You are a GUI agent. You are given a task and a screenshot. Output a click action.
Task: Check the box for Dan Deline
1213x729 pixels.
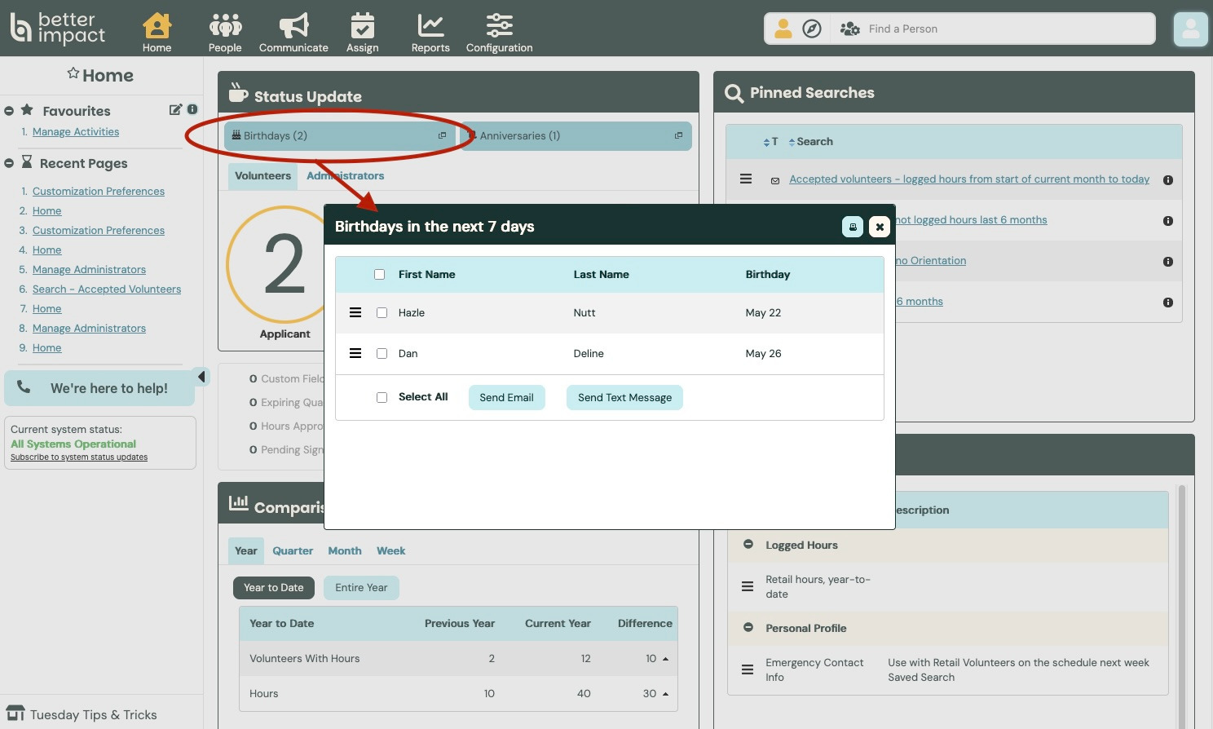coord(382,354)
